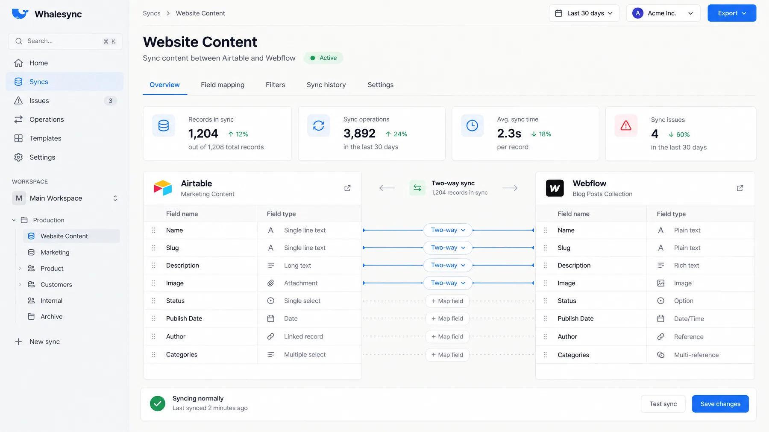The width and height of the screenshot is (769, 432).
Task: Open the Settings tab of the sync
Action: point(380,85)
